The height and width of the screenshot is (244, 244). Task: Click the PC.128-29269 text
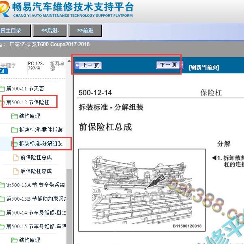36,66
